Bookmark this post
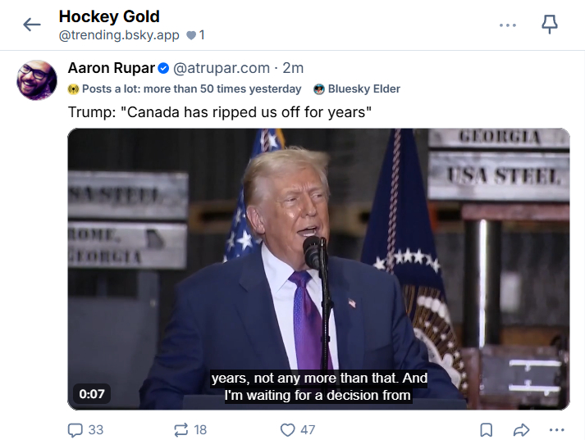The width and height of the screenshot is (585, 440). pos(486,429)
